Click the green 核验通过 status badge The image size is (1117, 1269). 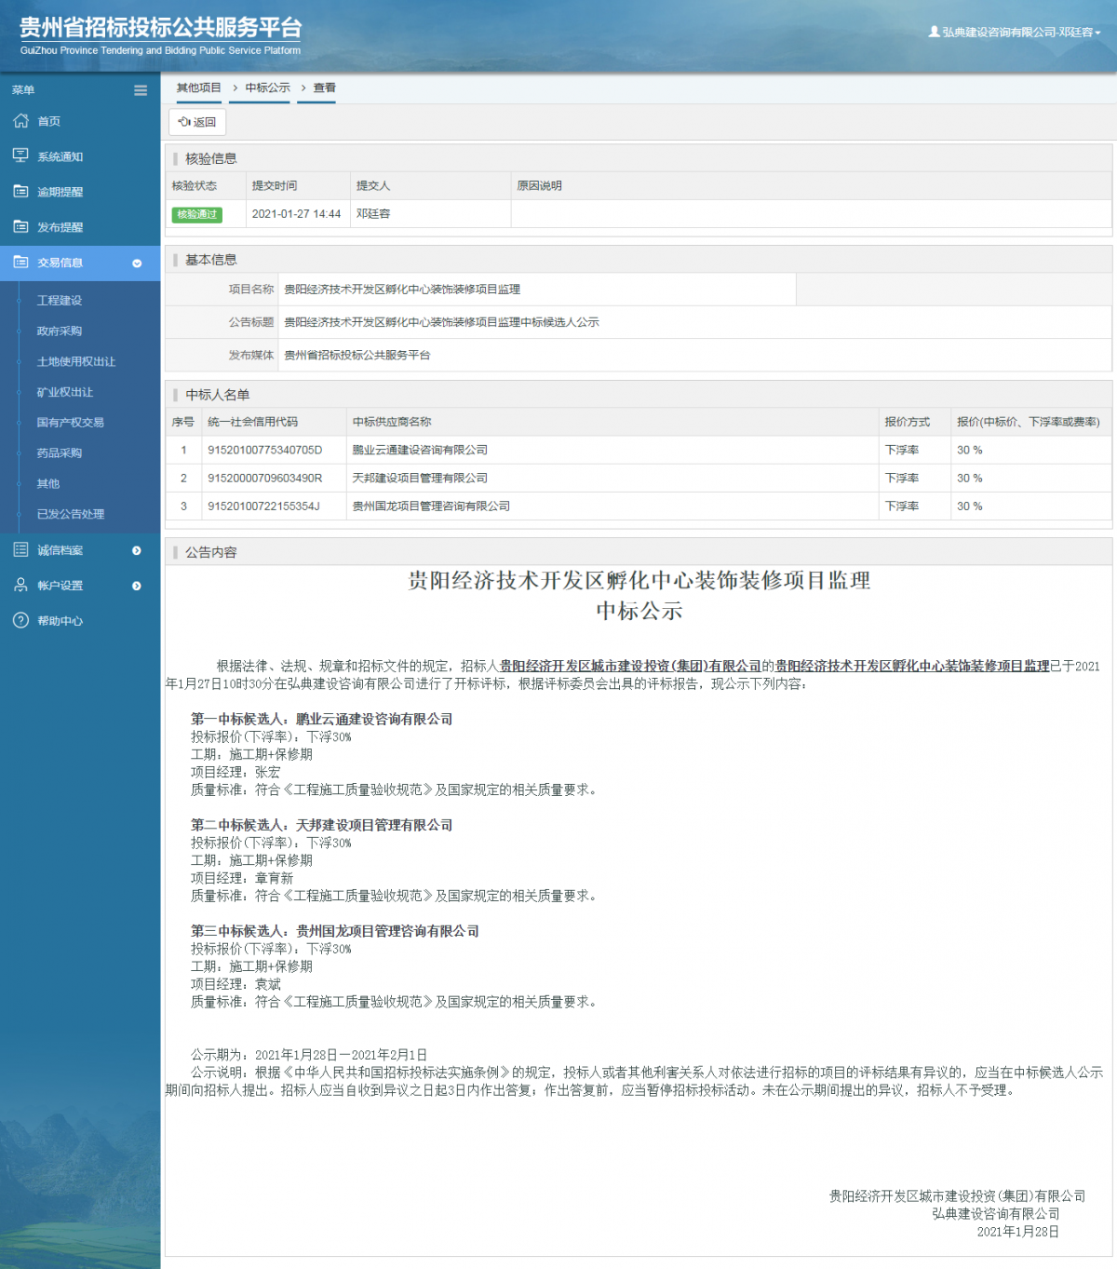point(197,214)
